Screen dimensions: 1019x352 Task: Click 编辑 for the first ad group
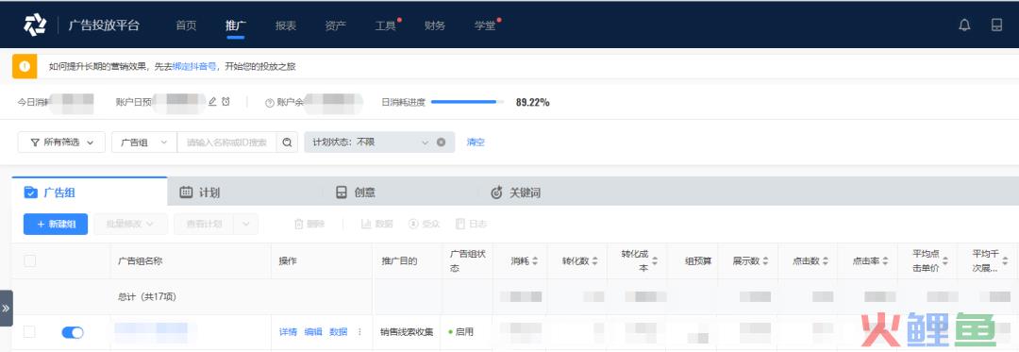point(313,332)
